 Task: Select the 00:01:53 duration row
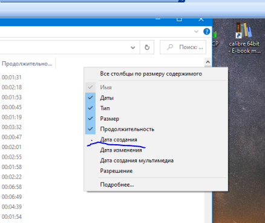11,98
